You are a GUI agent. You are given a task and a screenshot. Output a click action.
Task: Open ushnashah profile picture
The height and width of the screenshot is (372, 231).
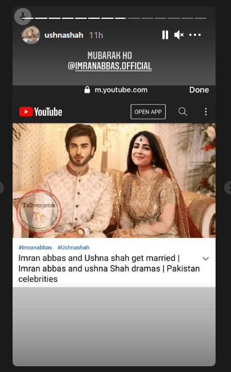pos(31,35)
